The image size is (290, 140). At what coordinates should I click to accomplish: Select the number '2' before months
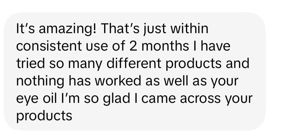[x=133, y=46]
